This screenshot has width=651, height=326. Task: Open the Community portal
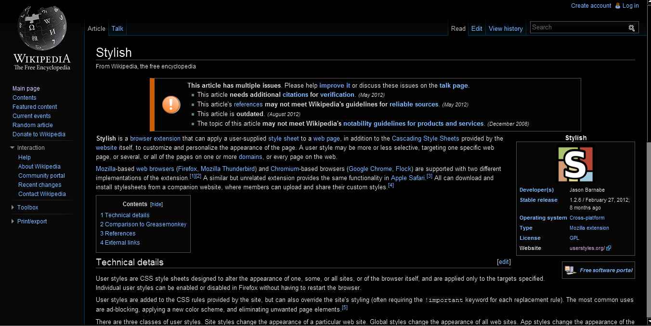(41, 176)
